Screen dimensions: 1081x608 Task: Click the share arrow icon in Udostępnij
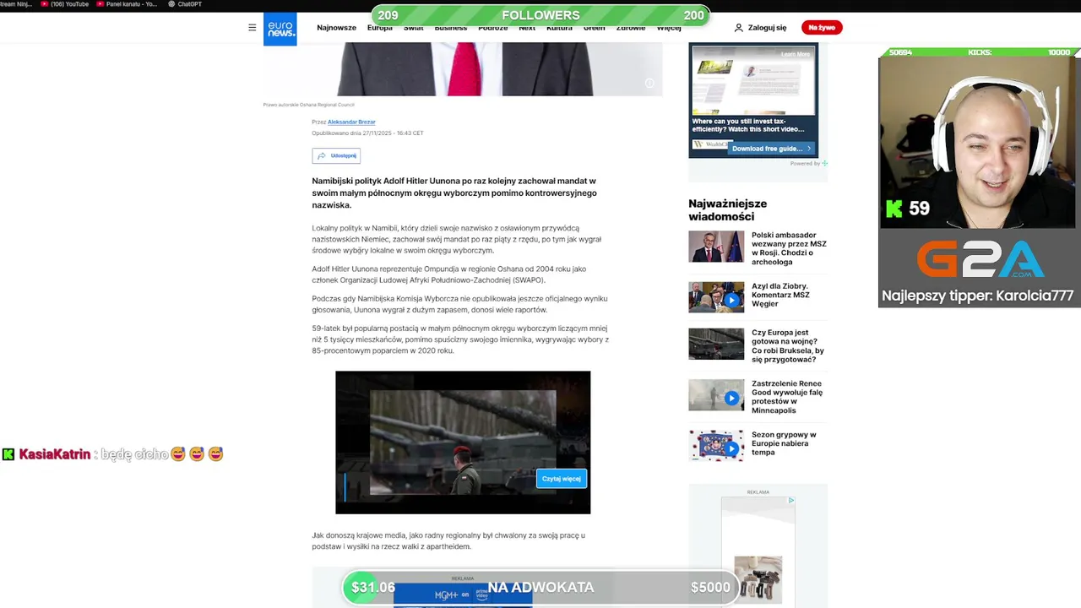(322, 155)
